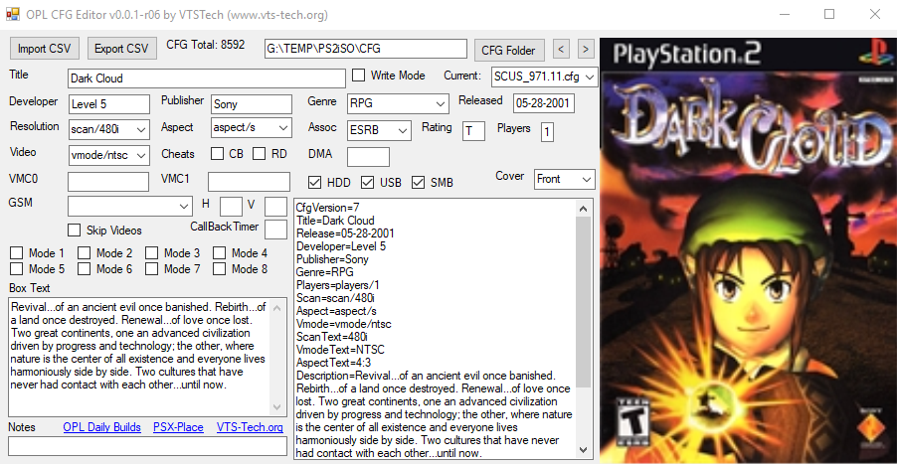The image size is (897, 464).
Task: Click the CFG preview scrollbar up arrow
Action: 583,209
